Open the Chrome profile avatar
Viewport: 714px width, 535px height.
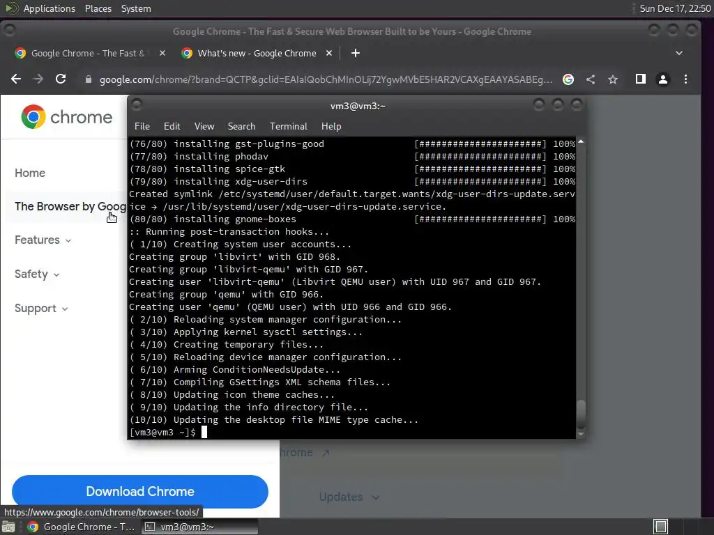pos(663,79)
